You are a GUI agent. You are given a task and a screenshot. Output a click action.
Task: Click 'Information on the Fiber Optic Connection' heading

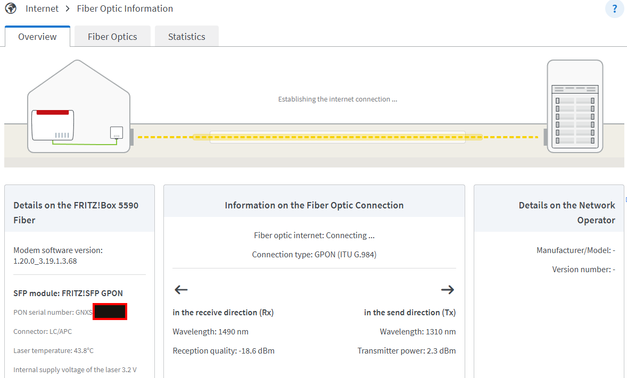[315, 205]
